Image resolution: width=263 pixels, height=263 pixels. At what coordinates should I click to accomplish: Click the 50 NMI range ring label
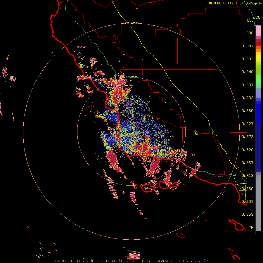131,77
